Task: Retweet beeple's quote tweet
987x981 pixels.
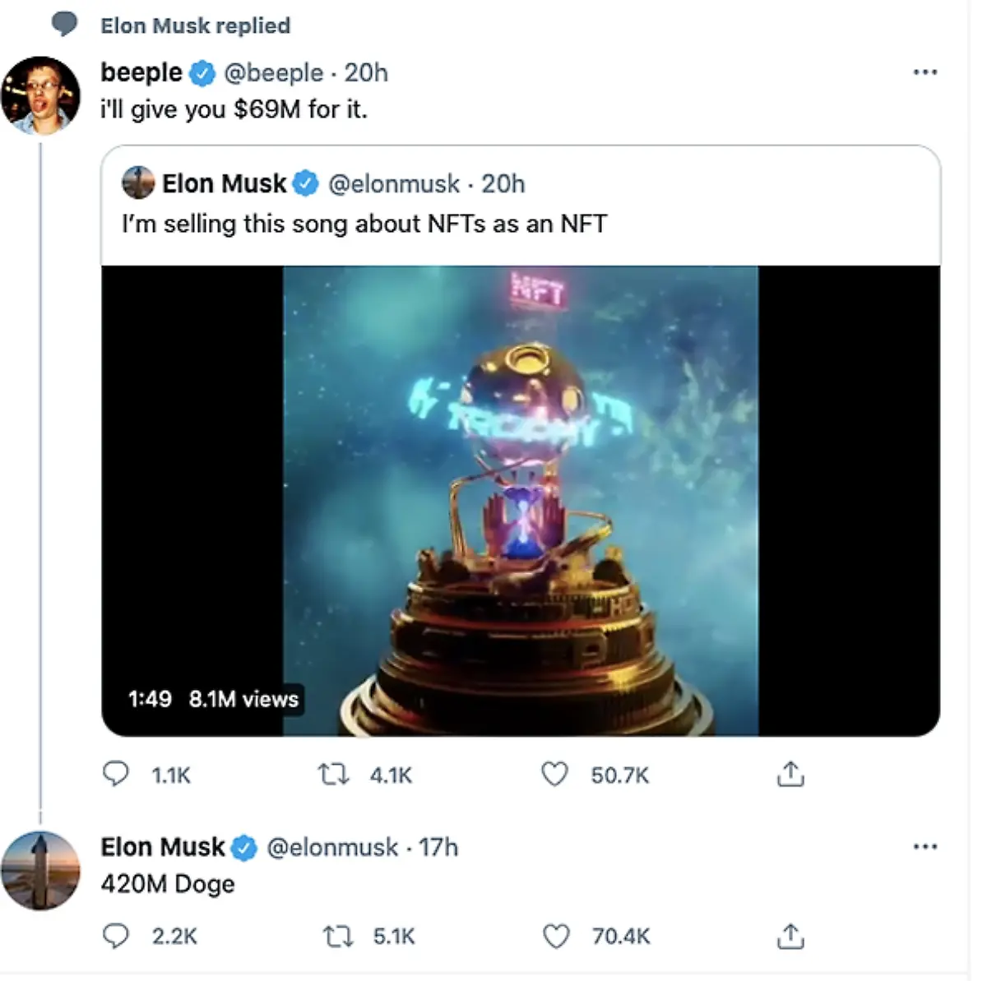Action: [x=334, y=774]
